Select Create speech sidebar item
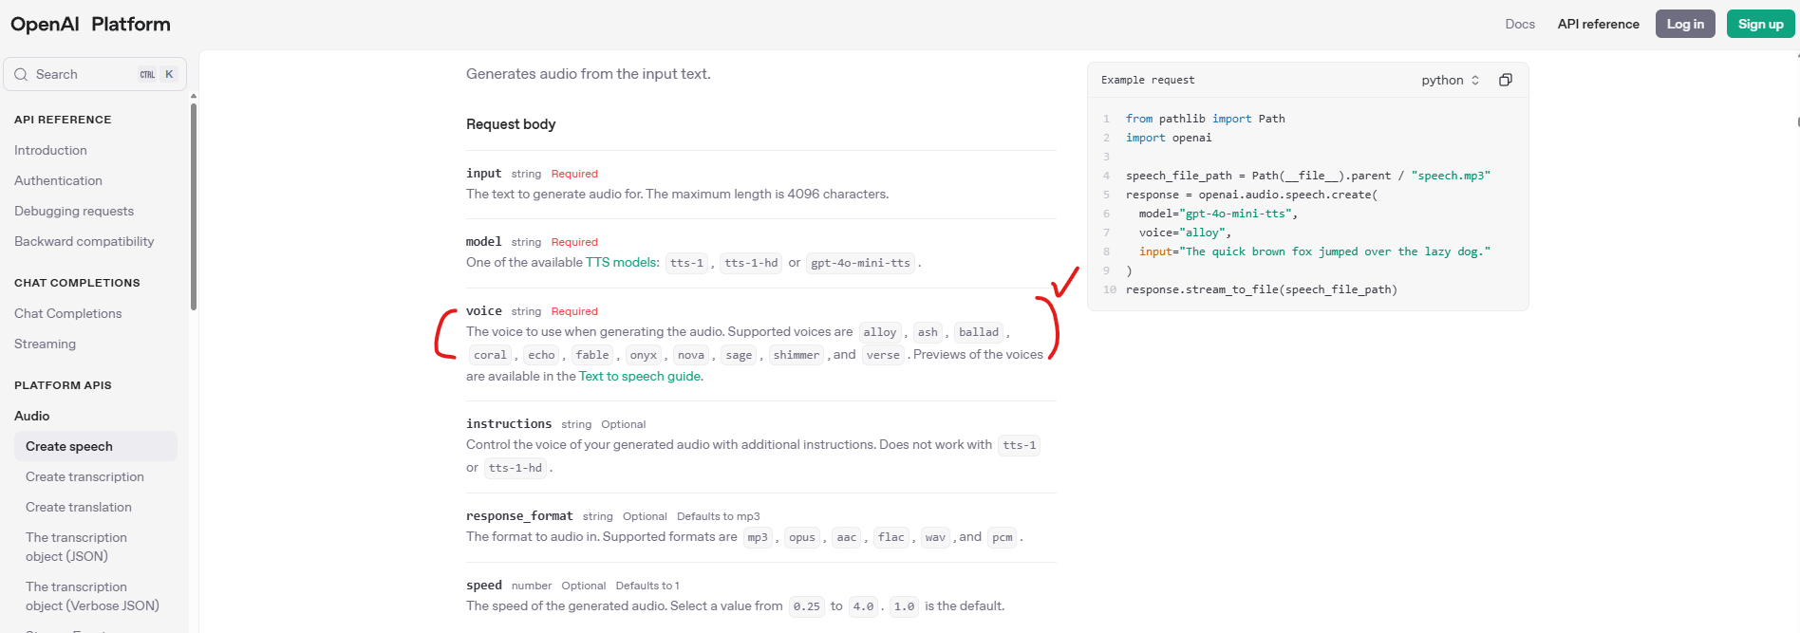Viewport: 1800px width, 633px height. [x=95, y=446]
